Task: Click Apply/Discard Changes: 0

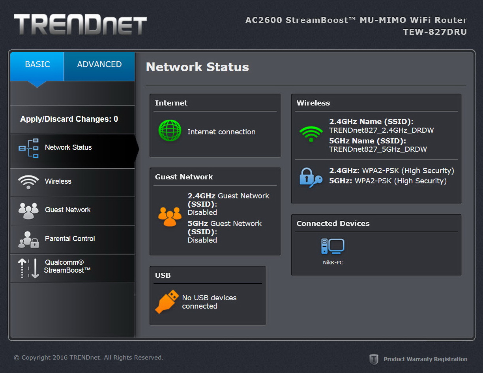Action: 69,119
